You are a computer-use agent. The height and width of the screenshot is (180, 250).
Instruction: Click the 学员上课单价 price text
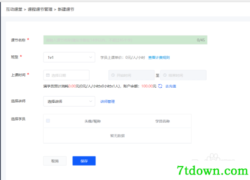pyautogui.click(x=122, y=57)
